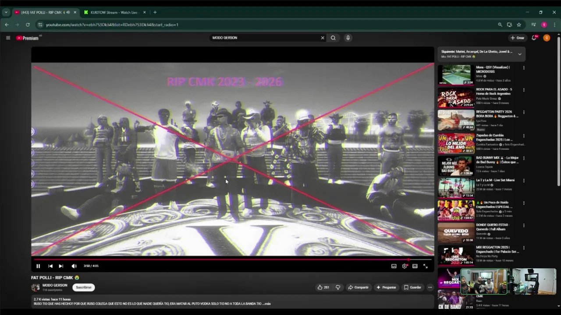561x315 pixels.
Task: Open the tab search dropdown arrow
Action: [6, 12]
